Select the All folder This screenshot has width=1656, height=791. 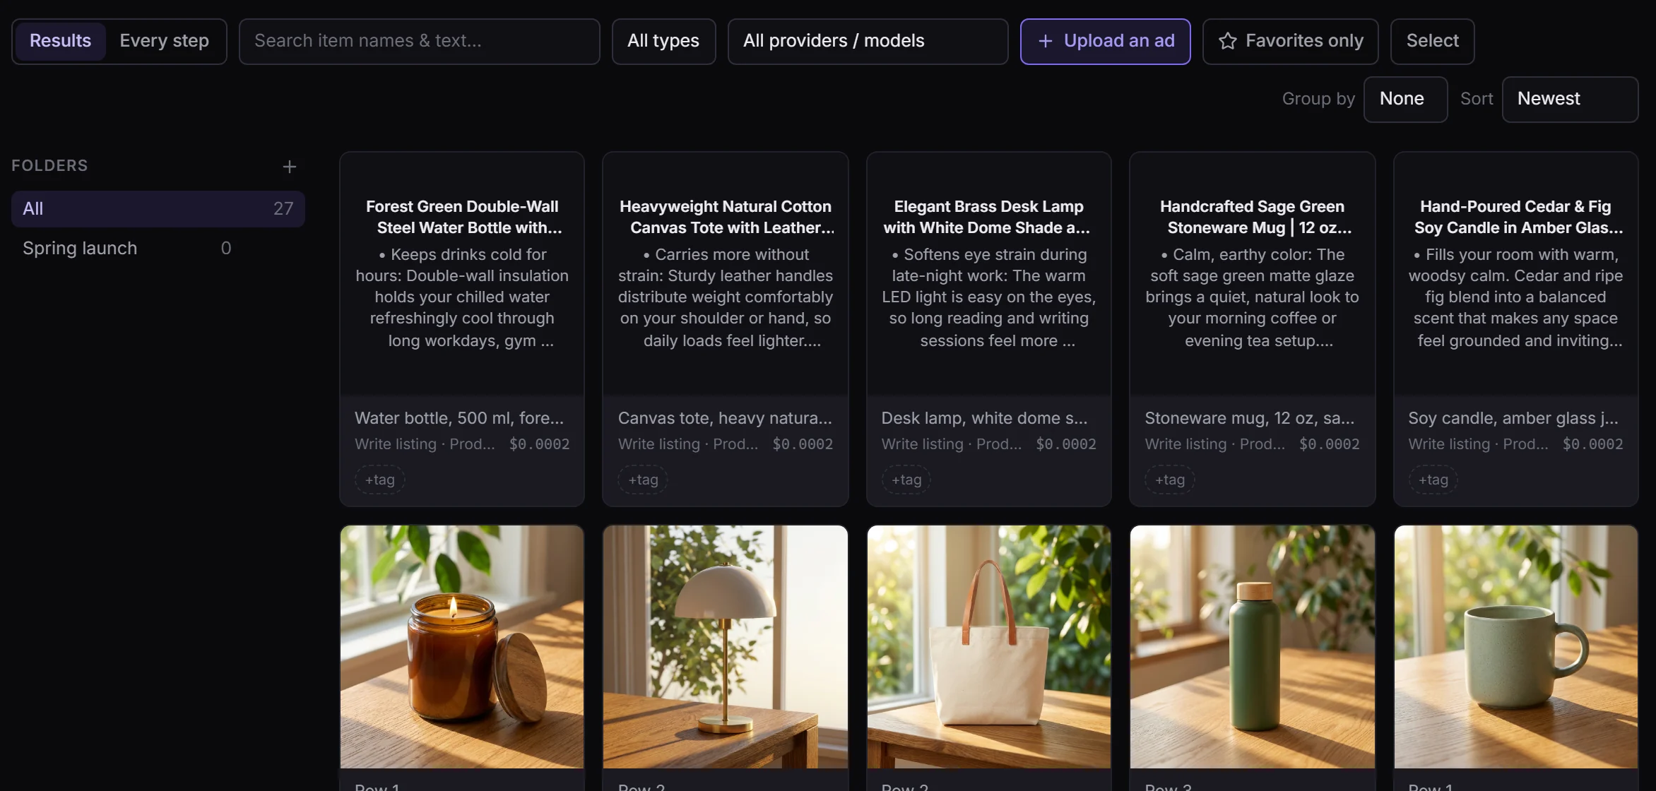[x=158, y=208]
